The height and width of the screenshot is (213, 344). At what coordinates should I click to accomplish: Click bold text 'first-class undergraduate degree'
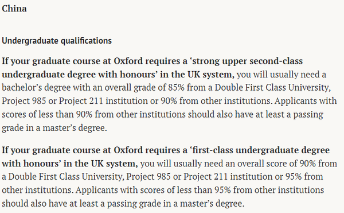click(x=261, y=150)
